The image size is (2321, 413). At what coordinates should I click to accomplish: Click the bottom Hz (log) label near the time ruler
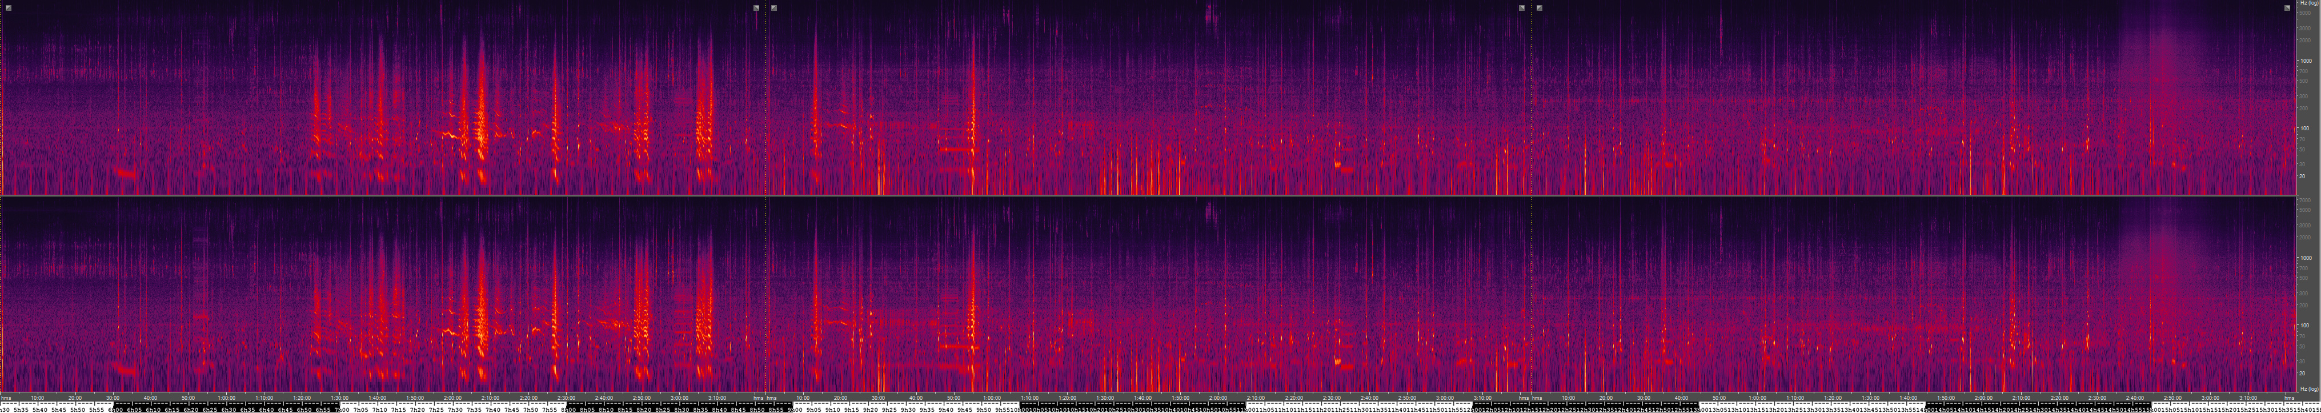(x=2307, y=390)
